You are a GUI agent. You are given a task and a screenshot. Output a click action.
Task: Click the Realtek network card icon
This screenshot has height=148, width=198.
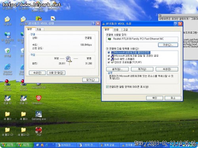[x=109, y=39]
